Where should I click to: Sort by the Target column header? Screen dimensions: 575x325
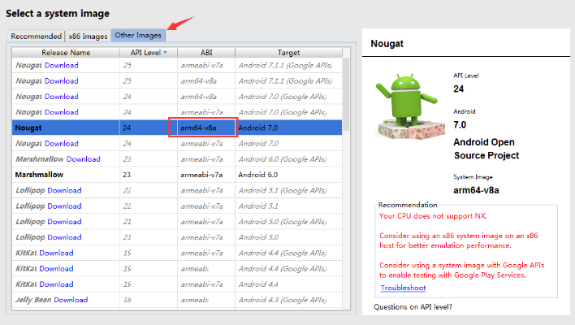pyautogui.click(x=288, y=52)
